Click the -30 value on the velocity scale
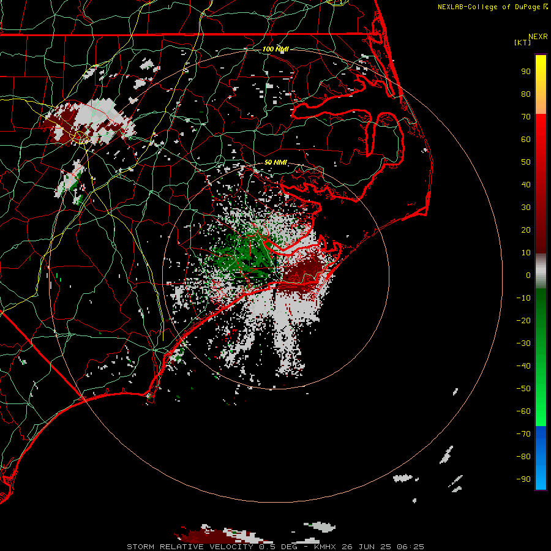Viewport: 551px width, 551px height. tap(523, 343)
